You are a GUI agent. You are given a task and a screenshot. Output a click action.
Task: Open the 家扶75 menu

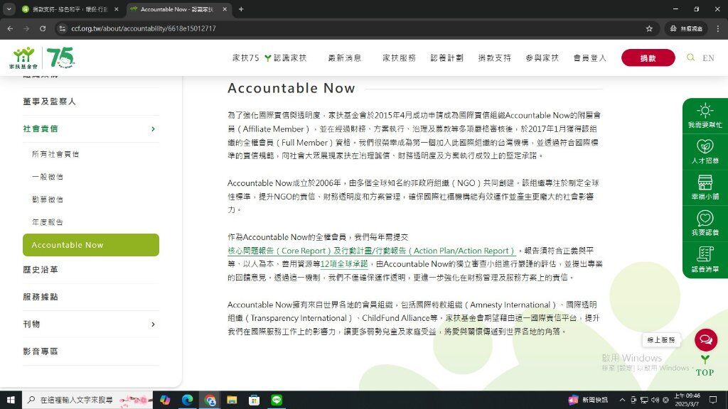point(245,58)
